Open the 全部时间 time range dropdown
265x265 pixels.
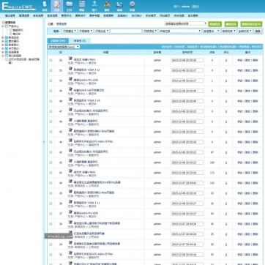coord(245,31)
